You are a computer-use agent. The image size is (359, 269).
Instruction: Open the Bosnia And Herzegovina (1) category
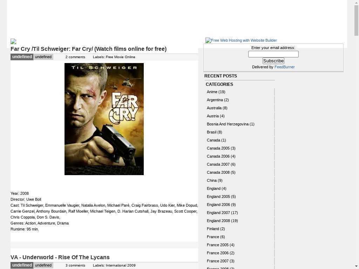pos(231,124)
